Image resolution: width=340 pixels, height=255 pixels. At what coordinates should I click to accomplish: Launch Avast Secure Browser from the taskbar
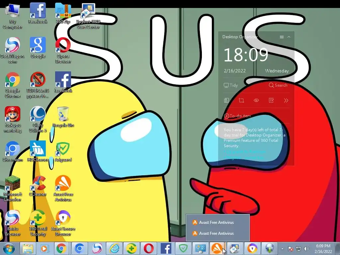click(252, 248)
